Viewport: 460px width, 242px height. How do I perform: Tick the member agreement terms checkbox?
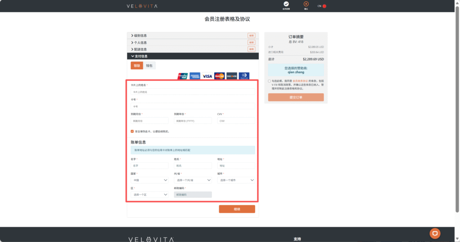click(270, 81)
